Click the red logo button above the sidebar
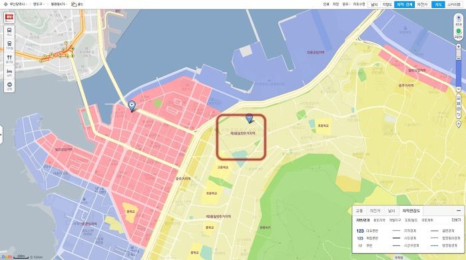 [x=9, y=17]
